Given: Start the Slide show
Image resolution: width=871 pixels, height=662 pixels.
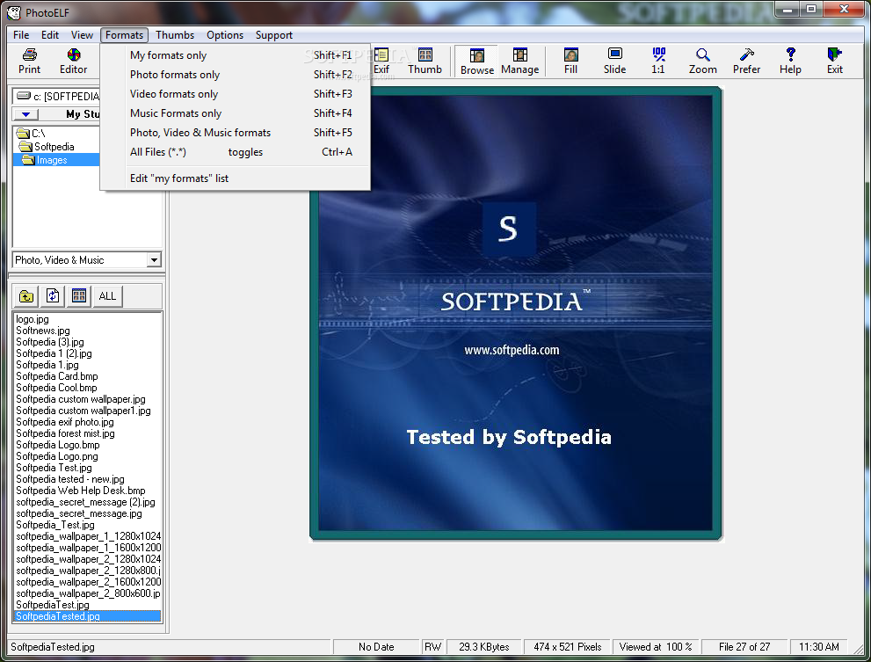Looking at the screenshot, I should [614, 61].
